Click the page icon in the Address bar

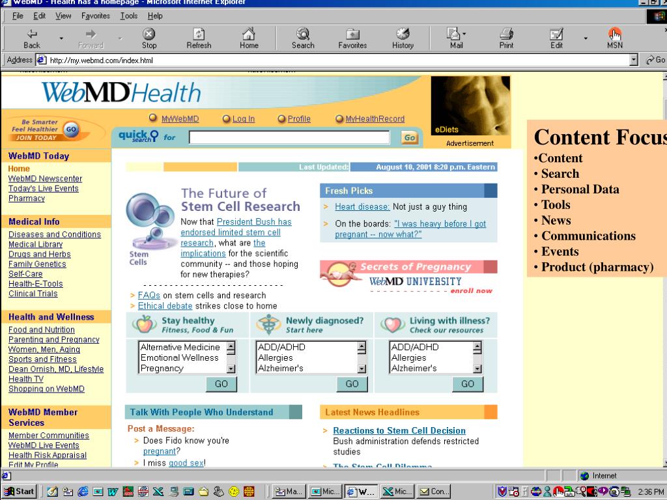41,60
